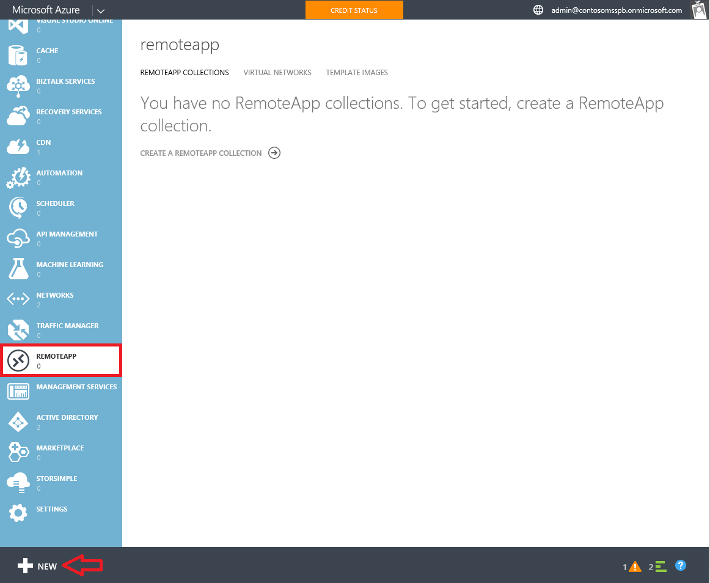This screenshot has width=710, height=583.
Task: Click the plus icon beside NEW
Action: [x=26, y=566]
